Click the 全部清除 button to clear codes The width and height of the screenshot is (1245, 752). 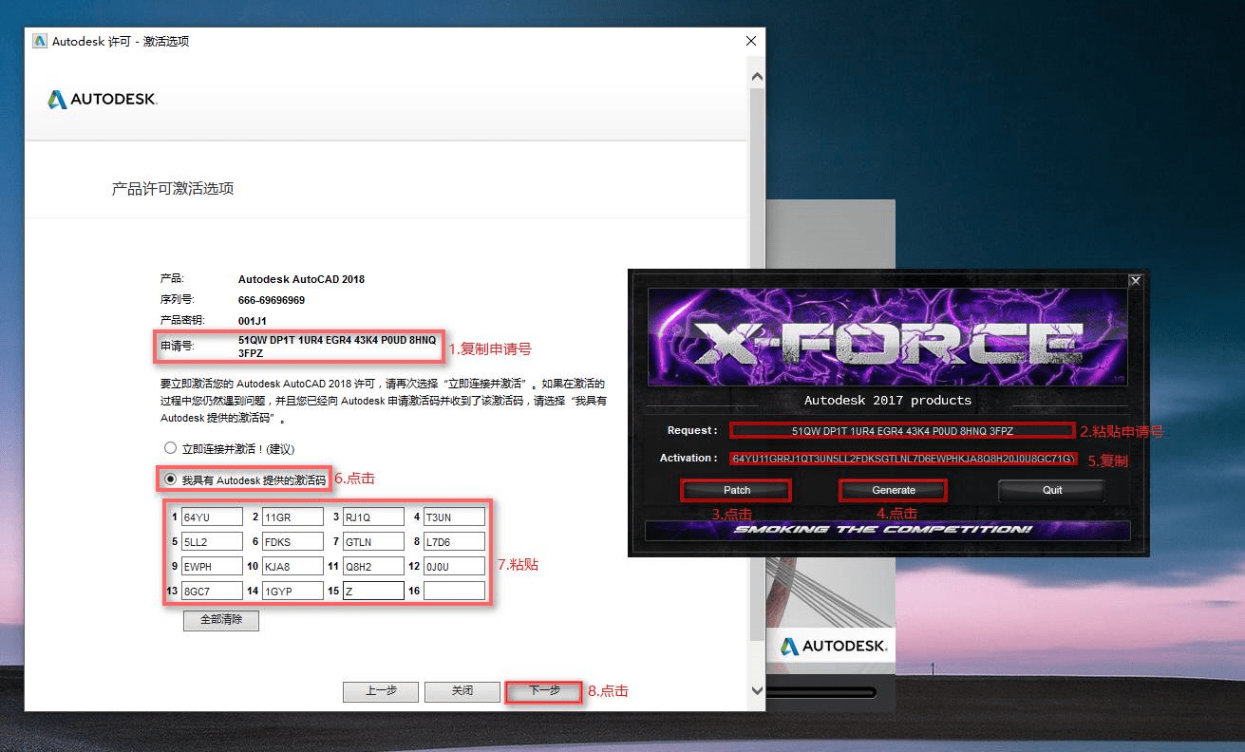(x=220, y=620)
